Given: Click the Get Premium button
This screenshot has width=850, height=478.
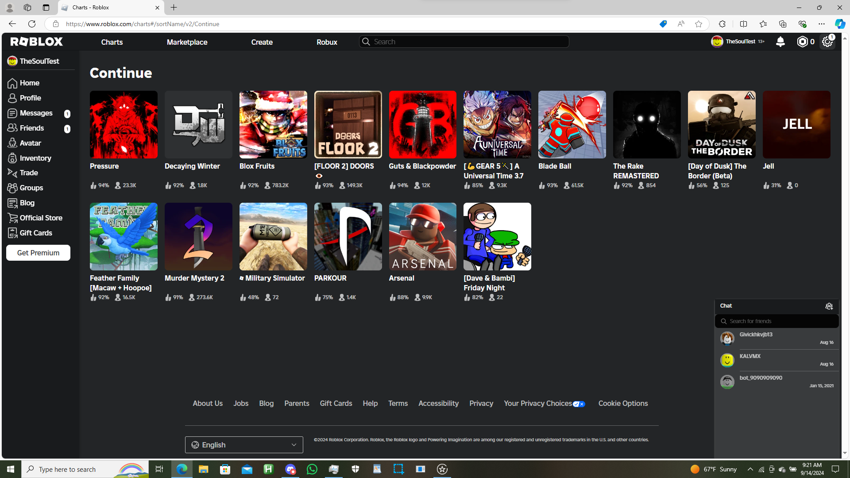Looking at the screenshot, I should (x=38, y=253).
